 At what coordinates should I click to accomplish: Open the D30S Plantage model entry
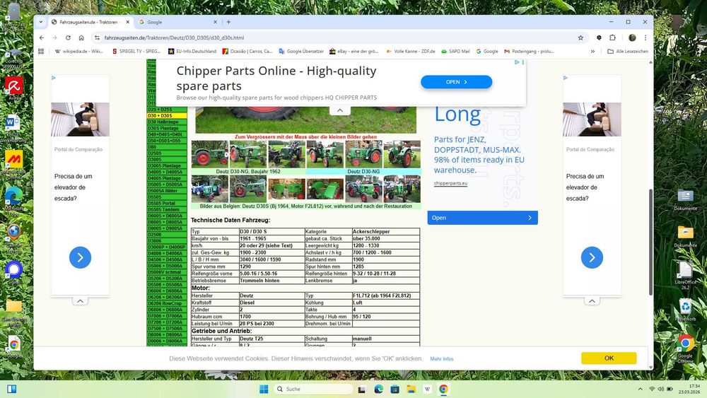click(167, 129)
